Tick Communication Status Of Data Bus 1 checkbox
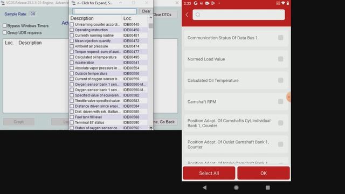Image resolution: width=345 pixels, height=194 pixels. tap(280, 38)
